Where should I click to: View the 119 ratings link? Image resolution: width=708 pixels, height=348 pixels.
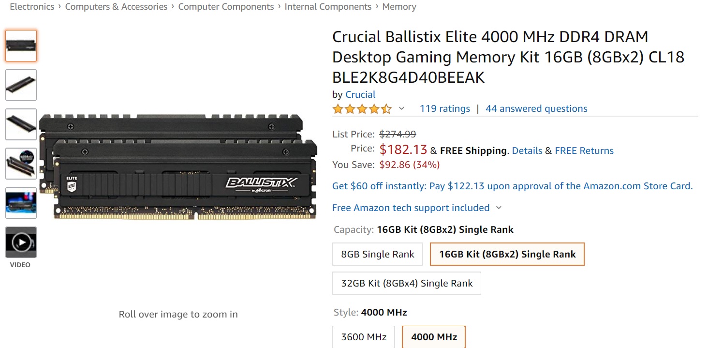tap(444, 109)
